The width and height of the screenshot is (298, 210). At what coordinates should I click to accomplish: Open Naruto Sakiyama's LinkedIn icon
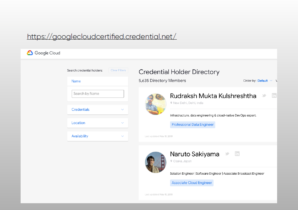click(237, 154)
